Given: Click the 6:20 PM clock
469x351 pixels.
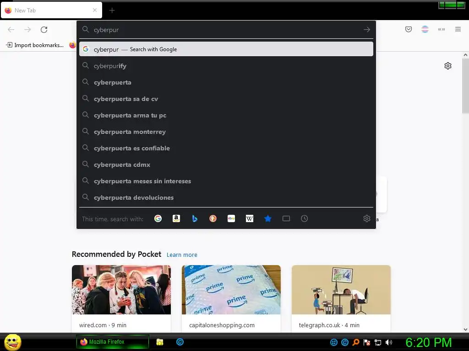Looking at the screenshot, I should coord(428,342).
